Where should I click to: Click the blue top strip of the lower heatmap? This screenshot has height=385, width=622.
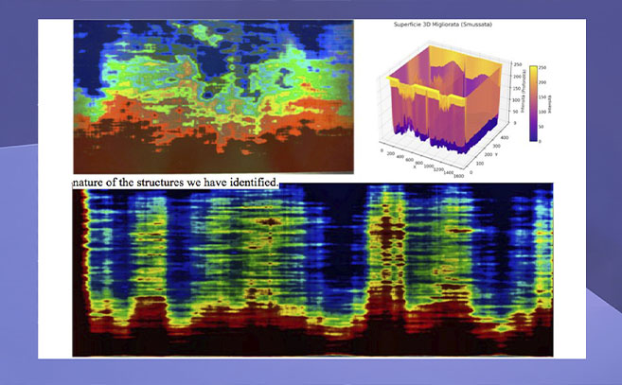(237, 192)
